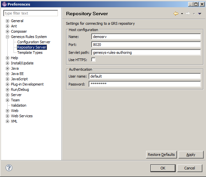Select the Run/Debug label in tree
Viewport: 206px width, 177px height.
(20, 89)
